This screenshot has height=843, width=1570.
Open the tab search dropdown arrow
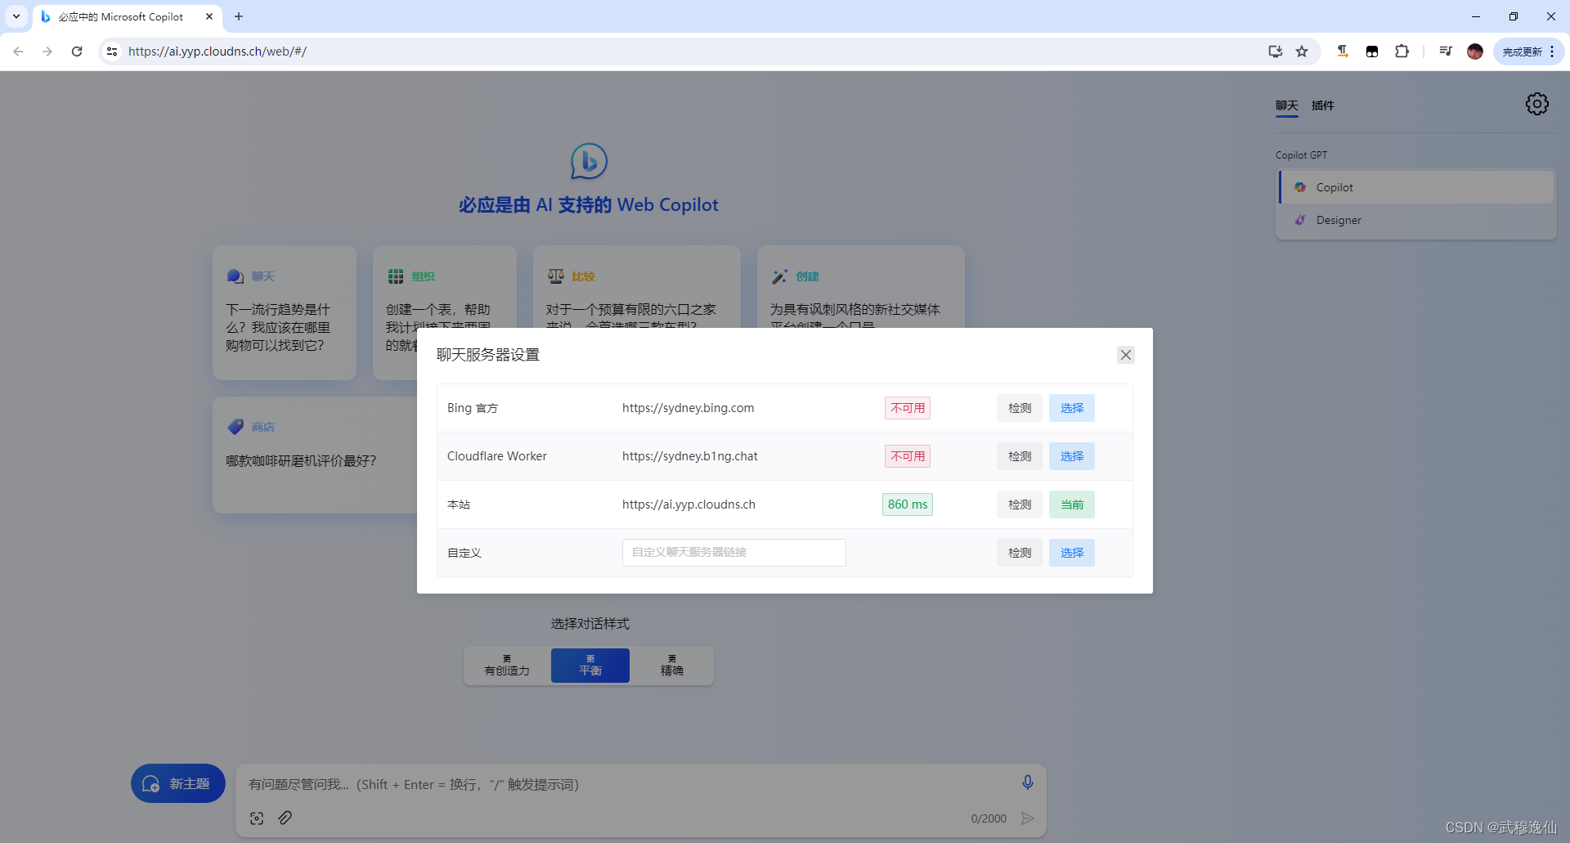[16, 16]
